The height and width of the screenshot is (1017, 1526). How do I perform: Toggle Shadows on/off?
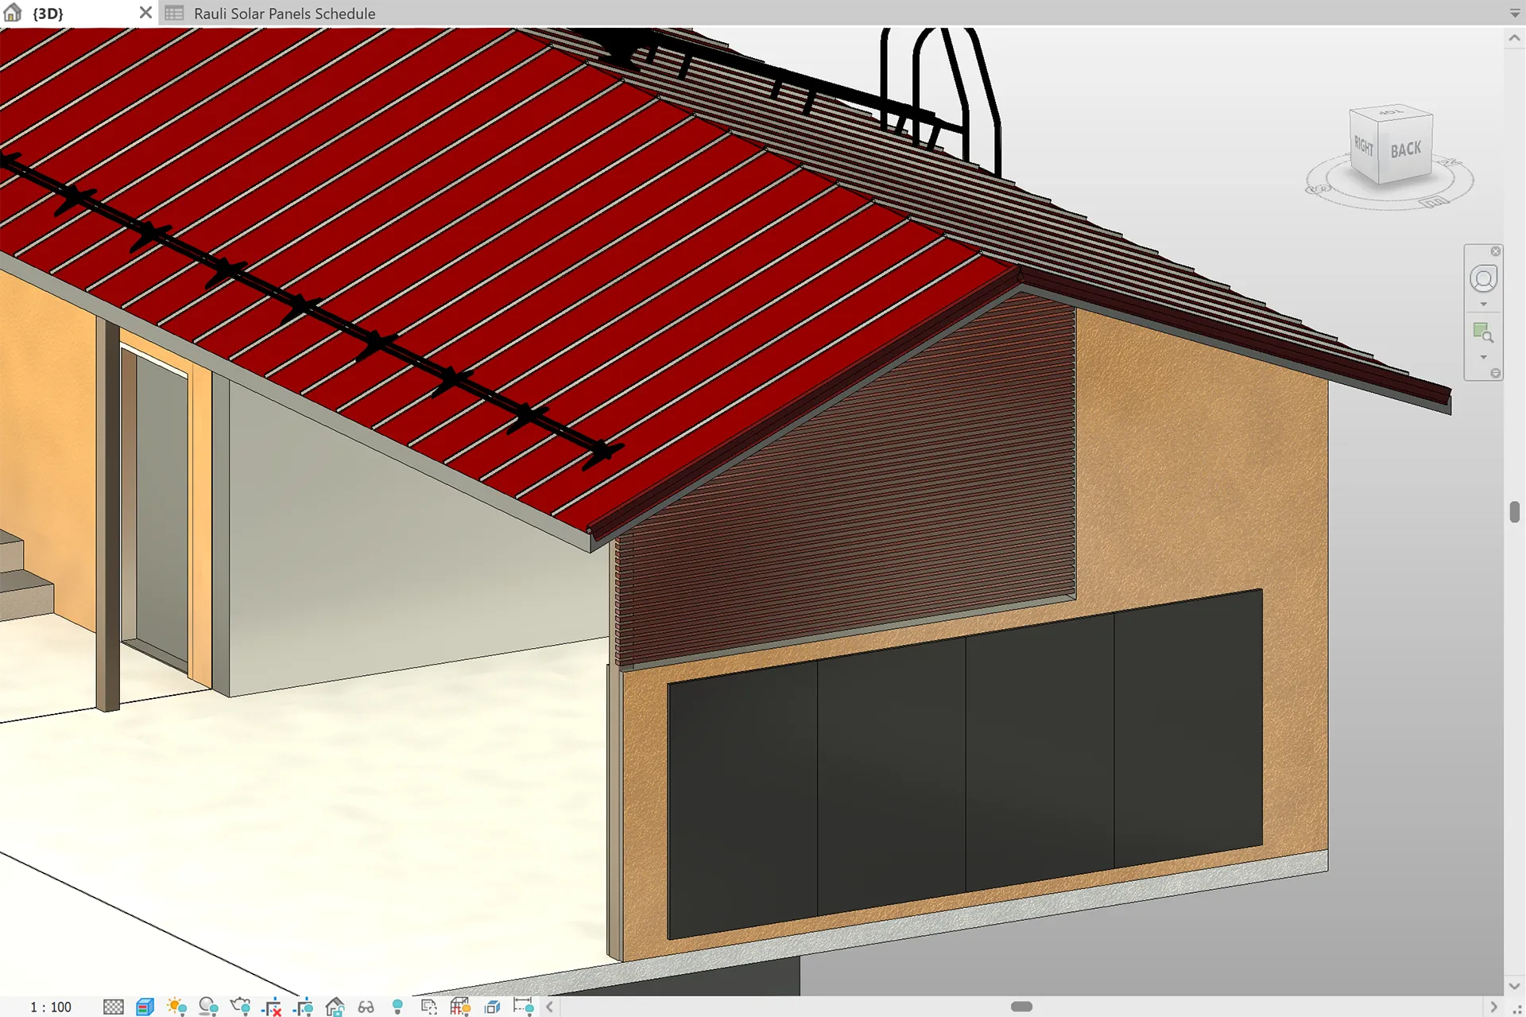(x=208, y=1007)
